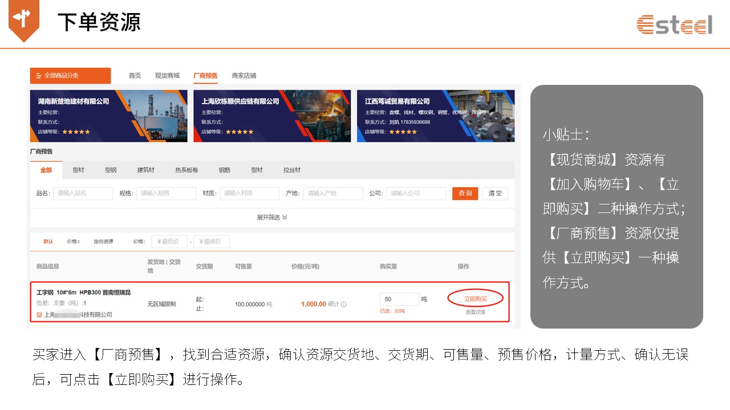Click the purchase quantity field showing 50
This screenshot has height=410, width=730.
click(399, 300)
